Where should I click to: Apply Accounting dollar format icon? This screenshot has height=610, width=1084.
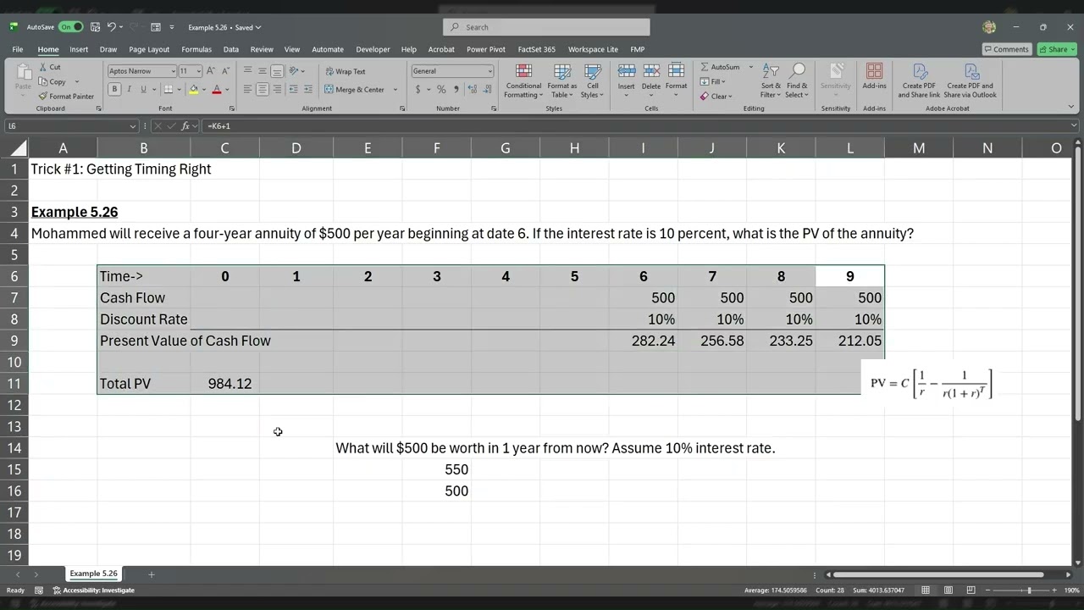(x=418, y=89)
